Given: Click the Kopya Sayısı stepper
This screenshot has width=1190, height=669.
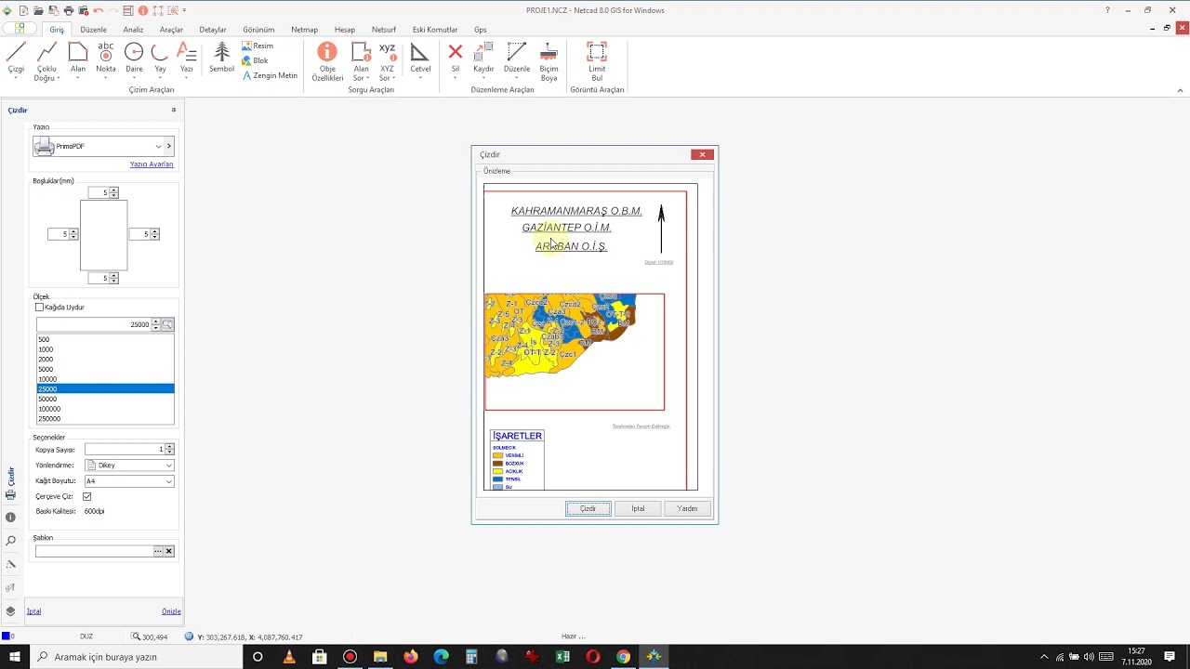Looking at the screenshot, I should pyautogui.click(x=169, y=450).
